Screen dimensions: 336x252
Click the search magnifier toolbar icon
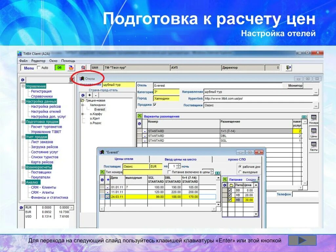click(83, 68)
